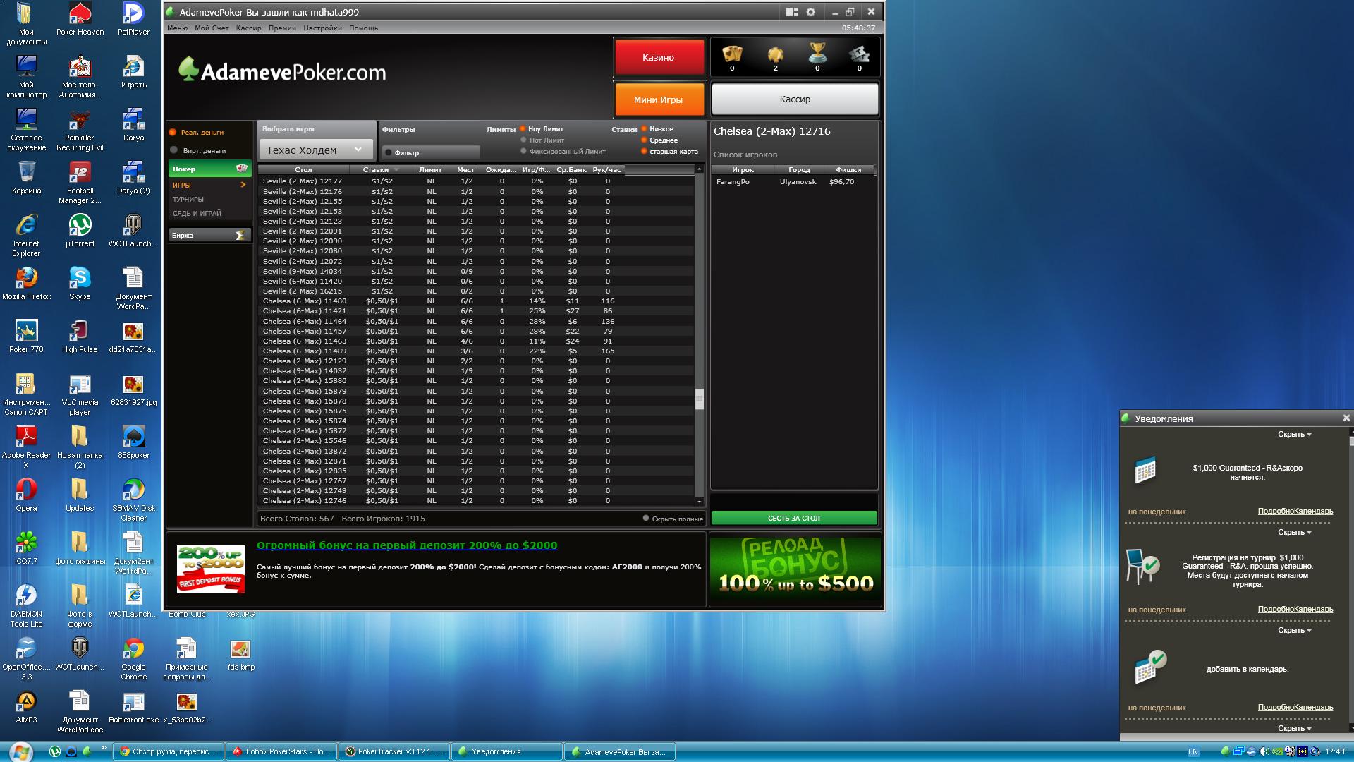Open Google Chrome desktop icon
The height and width of the screenshot is (762, 1354).
(133, 659)
